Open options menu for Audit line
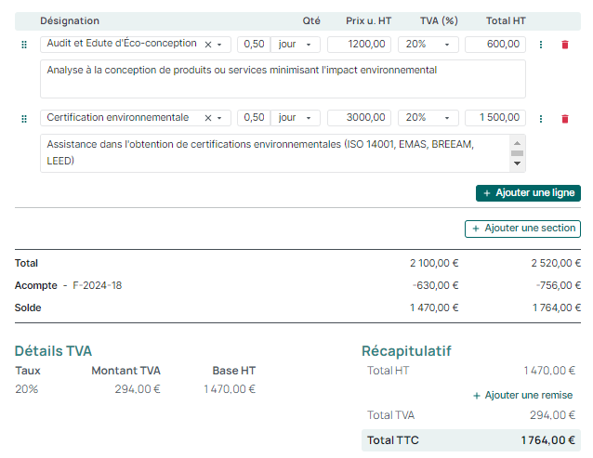The image size is (593, 458). [541, 45]
